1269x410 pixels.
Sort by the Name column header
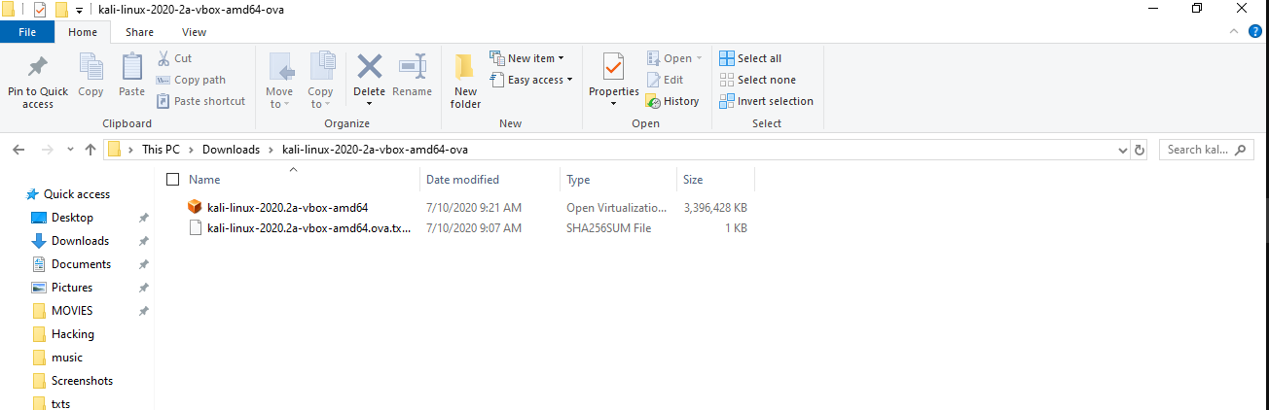coord(204,180)
